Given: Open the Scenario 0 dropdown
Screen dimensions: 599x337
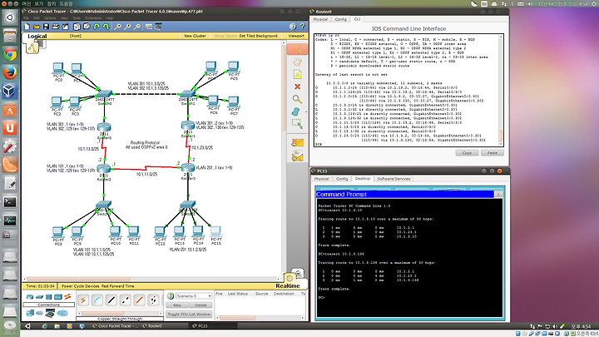Looking at the screenshot, I should [x=194, y=296].
